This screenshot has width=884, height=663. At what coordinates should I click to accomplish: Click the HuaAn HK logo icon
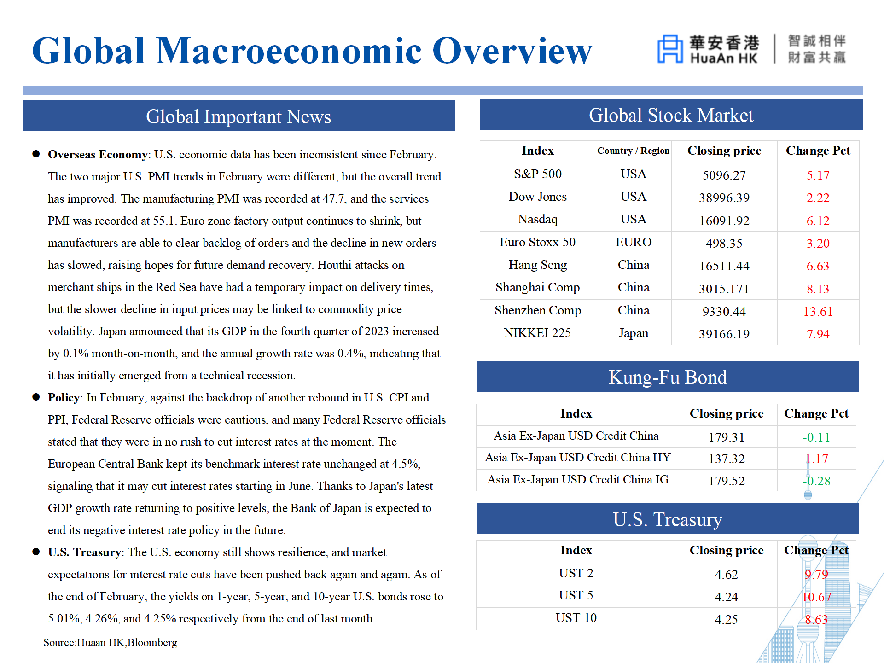pos(670,49)
